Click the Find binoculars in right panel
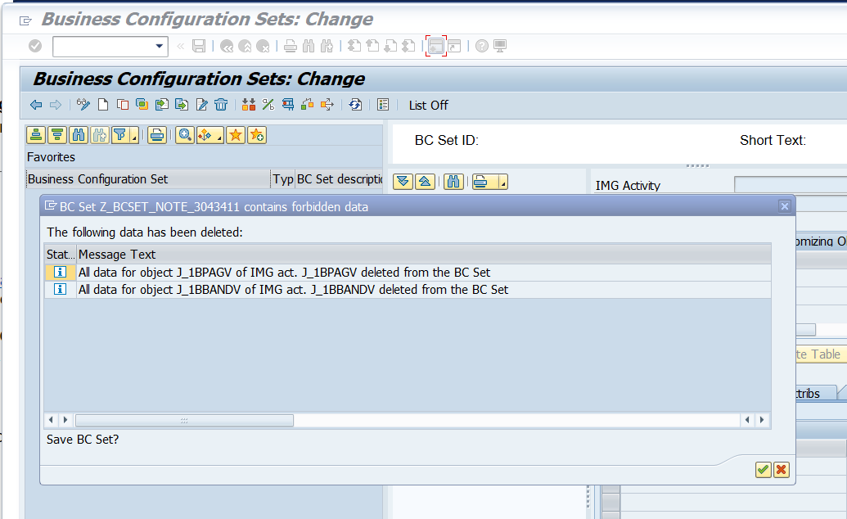This screenshot has width=847, height=519. [453, 182]
